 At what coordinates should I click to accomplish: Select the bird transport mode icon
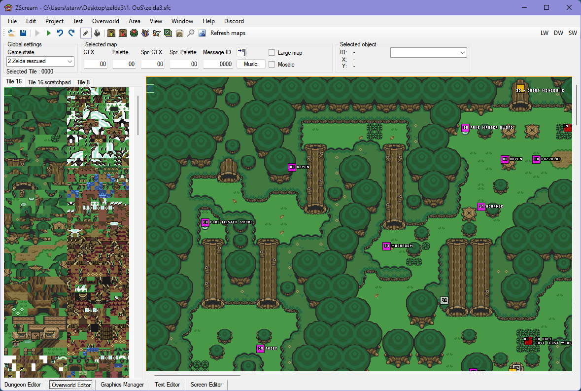coord(157,33)
